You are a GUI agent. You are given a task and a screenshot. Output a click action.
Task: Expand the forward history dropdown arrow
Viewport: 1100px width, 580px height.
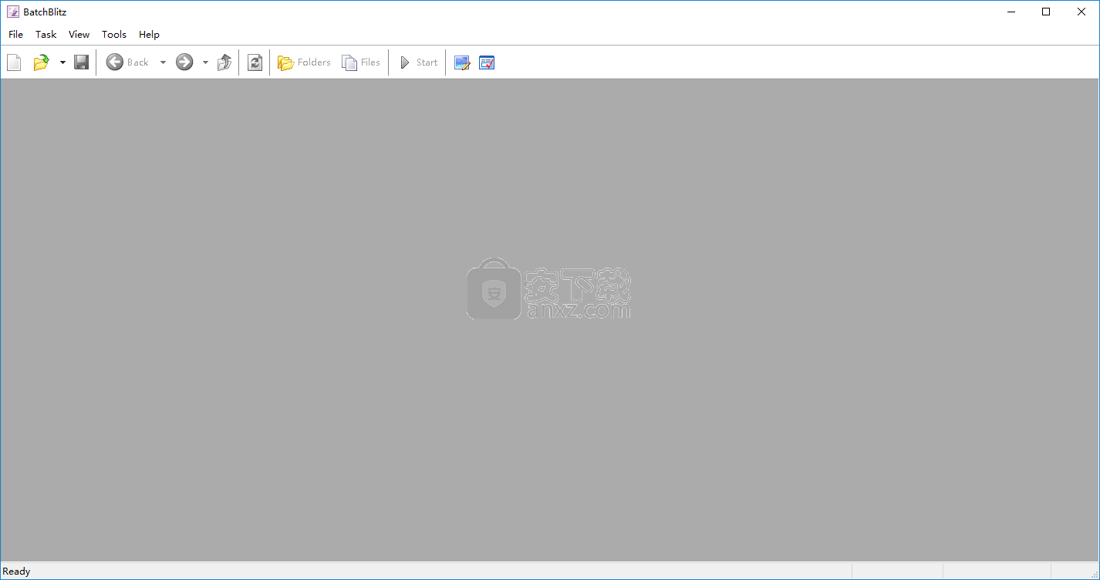tap(205, 62)
